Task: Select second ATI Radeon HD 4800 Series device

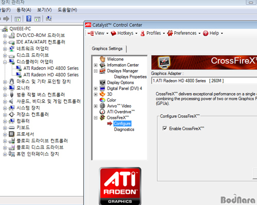Action: (51, 75)
